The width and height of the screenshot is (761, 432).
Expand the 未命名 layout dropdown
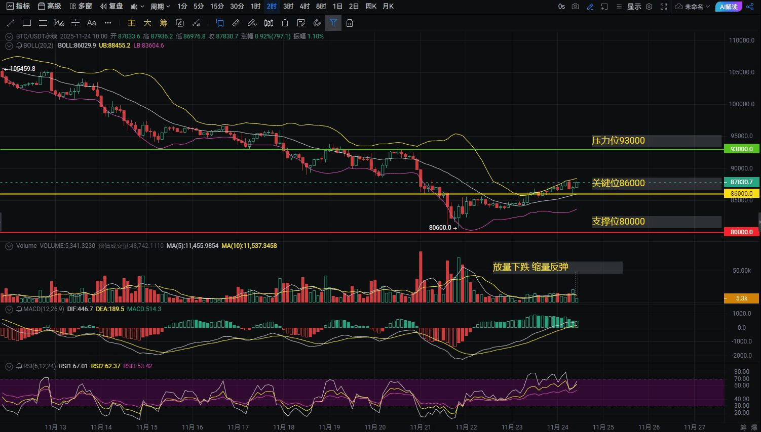[693, 7]
